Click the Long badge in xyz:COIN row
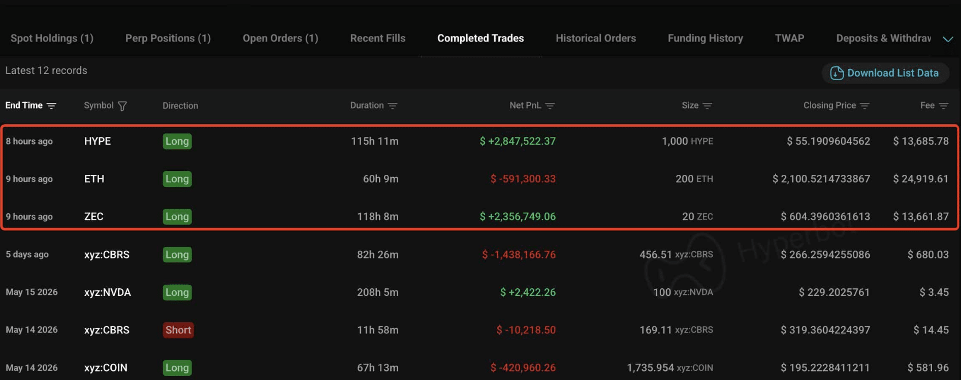Viewport: 961px width, 380px height. tap(177, 368)
